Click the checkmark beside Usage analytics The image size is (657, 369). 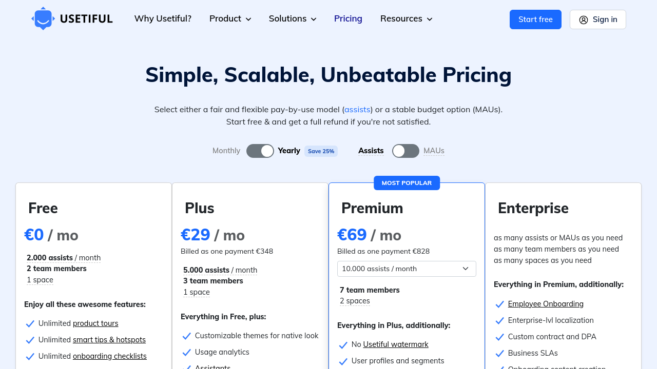187,353
